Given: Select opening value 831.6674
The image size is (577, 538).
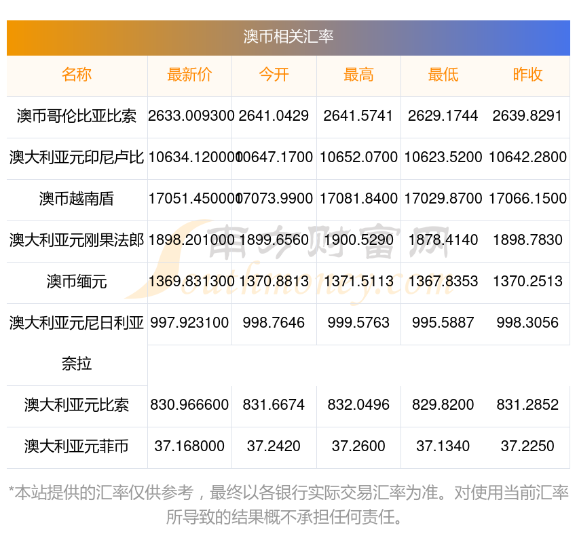Looking at the screenshot, I should click(274, 405).
